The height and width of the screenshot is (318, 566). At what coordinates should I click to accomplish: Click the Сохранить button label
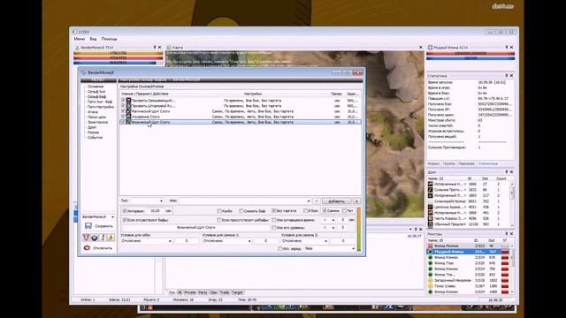104,226
